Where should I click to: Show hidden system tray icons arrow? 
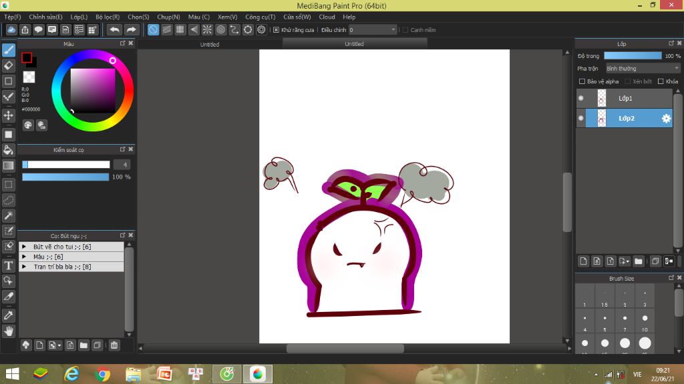click(x=596, y=375)
